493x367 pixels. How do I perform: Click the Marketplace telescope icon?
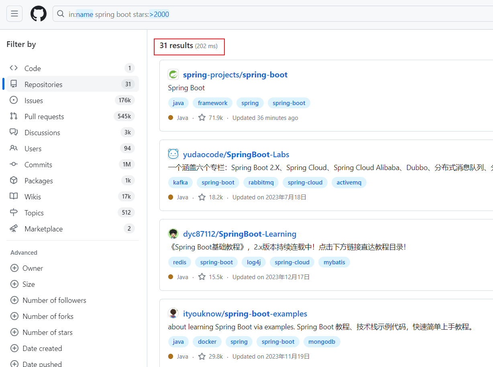click(x=14, y=229)
